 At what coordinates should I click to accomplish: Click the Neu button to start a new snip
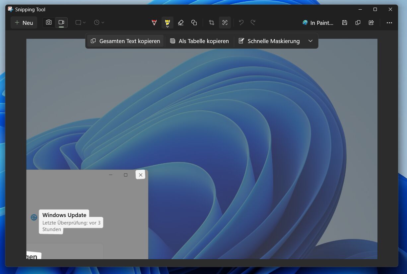24,23
